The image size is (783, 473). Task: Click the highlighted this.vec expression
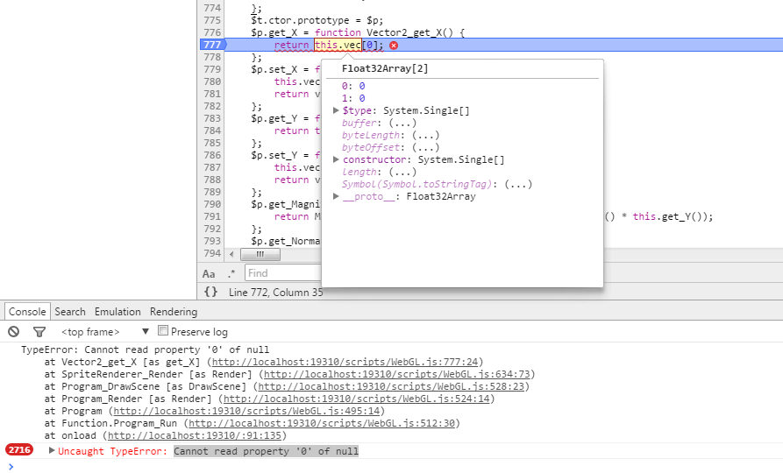coord(338,45)
